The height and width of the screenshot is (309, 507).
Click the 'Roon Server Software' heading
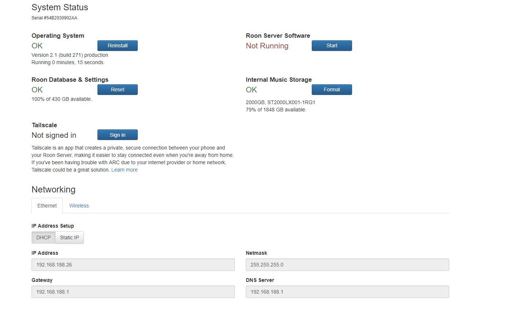278,36
